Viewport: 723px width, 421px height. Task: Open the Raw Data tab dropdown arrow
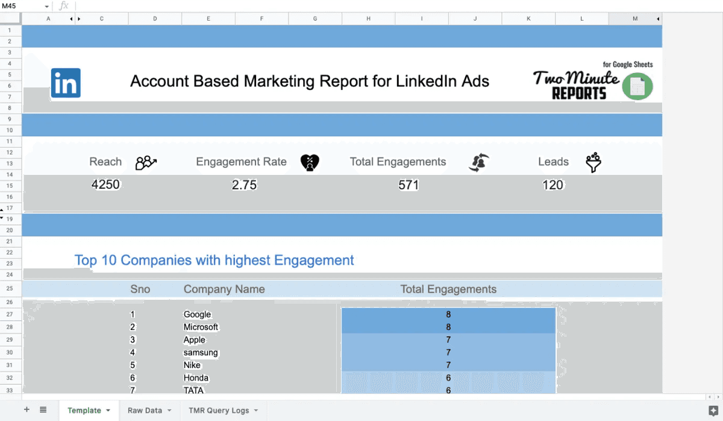tap(169, 410)
